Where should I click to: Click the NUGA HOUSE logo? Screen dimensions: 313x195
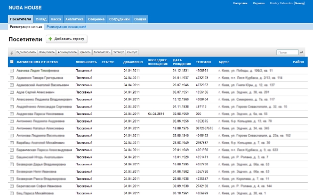point(25,8)
